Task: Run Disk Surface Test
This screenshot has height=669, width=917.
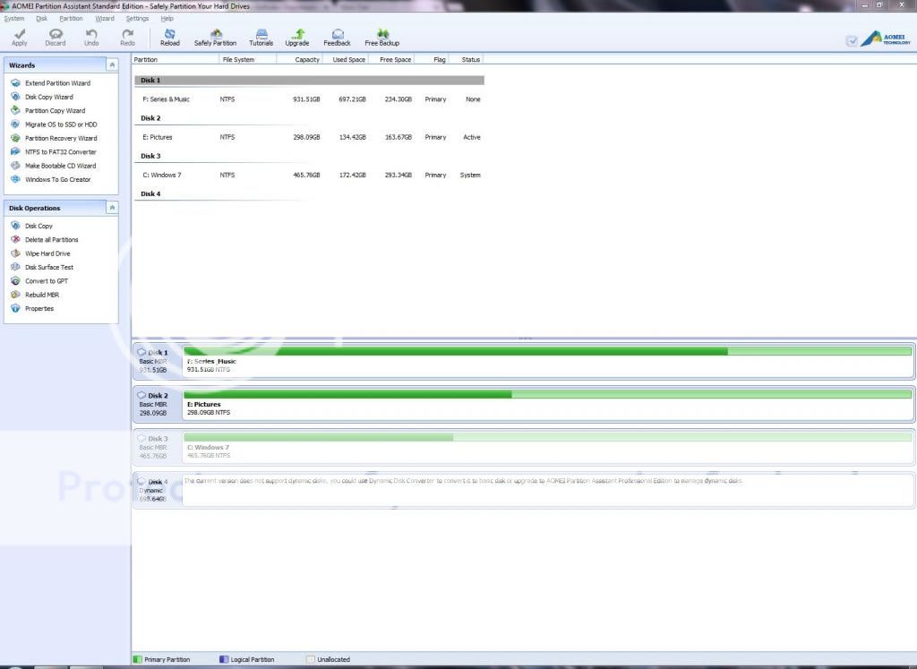Action: (42, 267)
